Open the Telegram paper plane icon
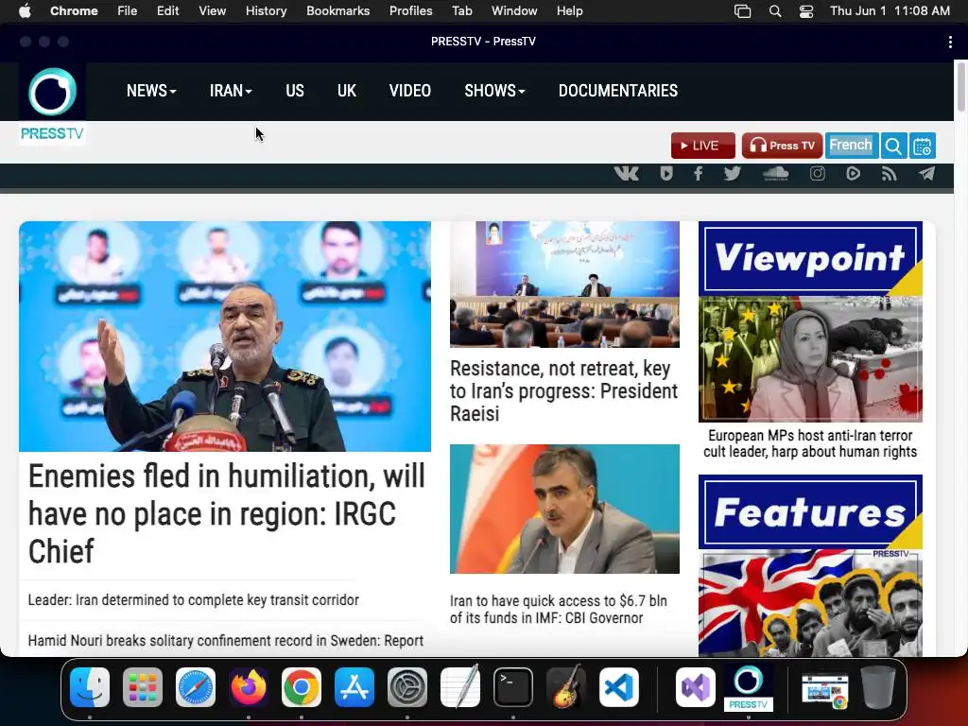This screenshot has height=726, width=968. (x=926, y=174)
